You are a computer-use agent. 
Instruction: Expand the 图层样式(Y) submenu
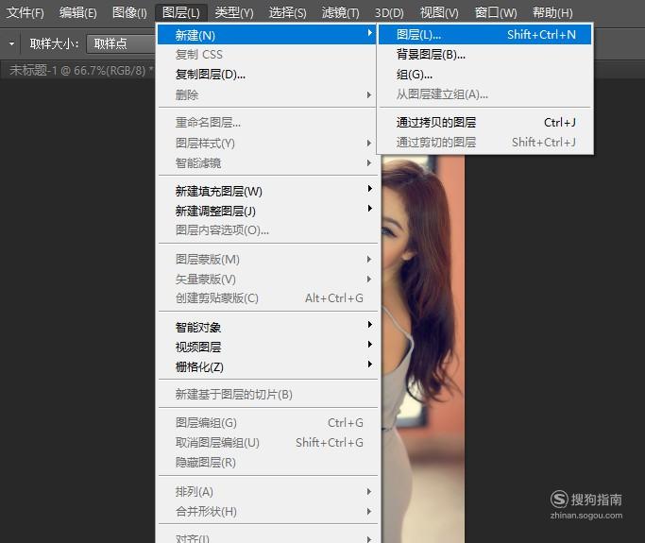(x=267, y=143)
